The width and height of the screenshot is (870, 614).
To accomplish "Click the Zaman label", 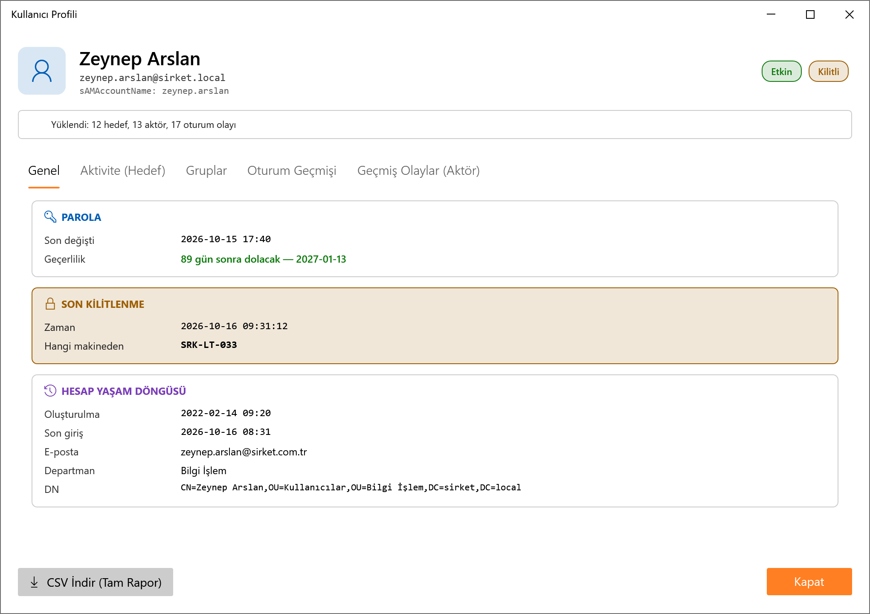I will 60,327.
